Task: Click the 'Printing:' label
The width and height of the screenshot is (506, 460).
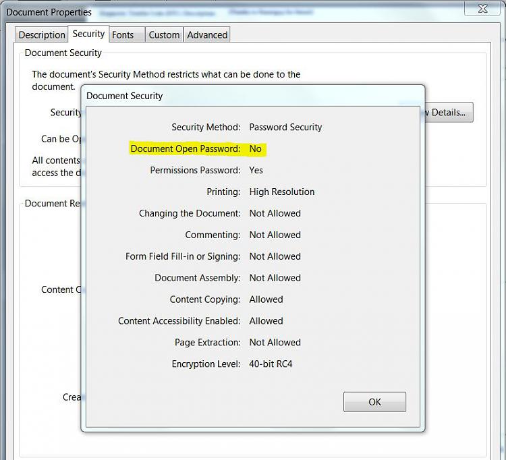Action: click(x=223, y=192)
